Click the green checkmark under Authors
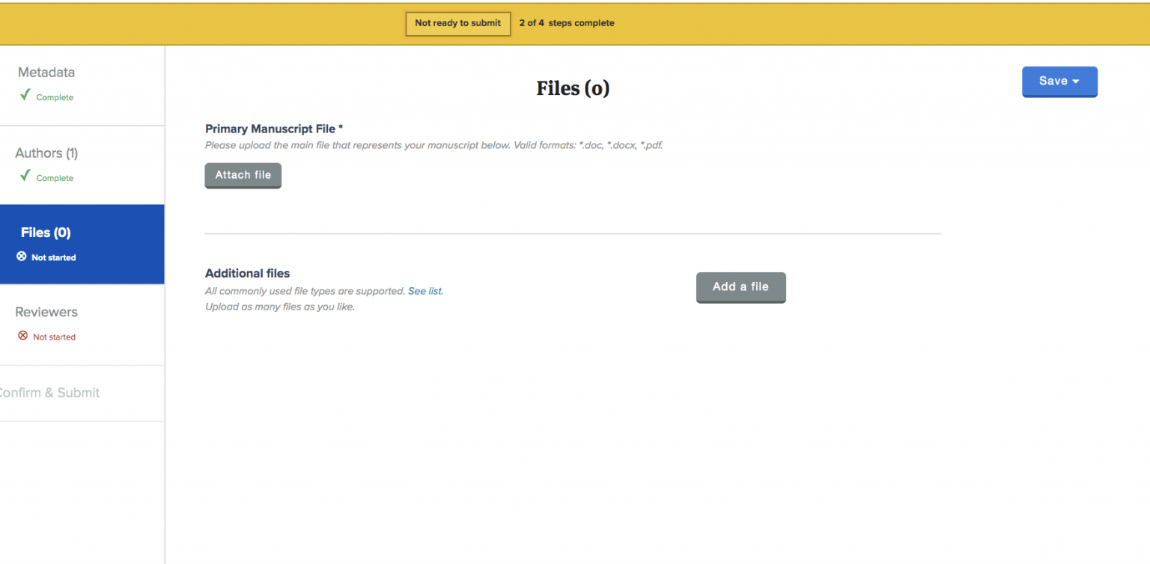This screenshot has height=564, width=1150. (25, 176)
